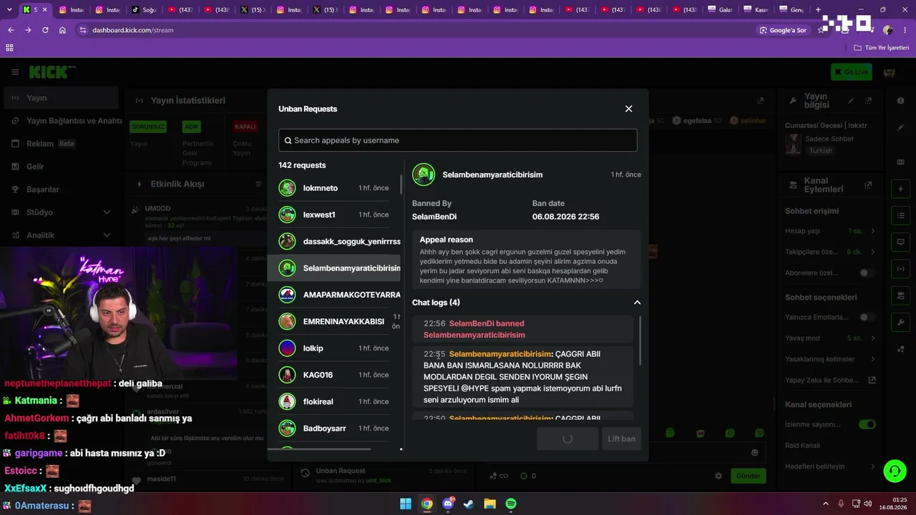
Task: Go to the browser home page
Action: tap(62, 30)
